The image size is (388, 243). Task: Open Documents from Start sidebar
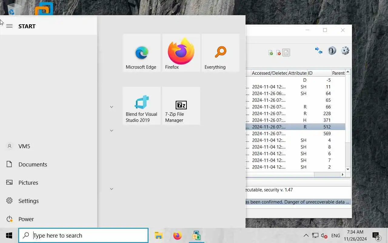point(48,164)
